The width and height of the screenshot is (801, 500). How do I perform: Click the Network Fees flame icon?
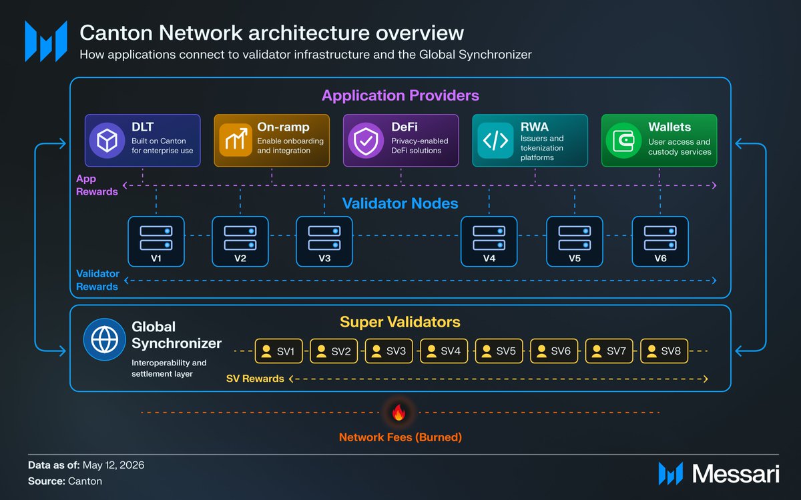click(x=398, y=414)
